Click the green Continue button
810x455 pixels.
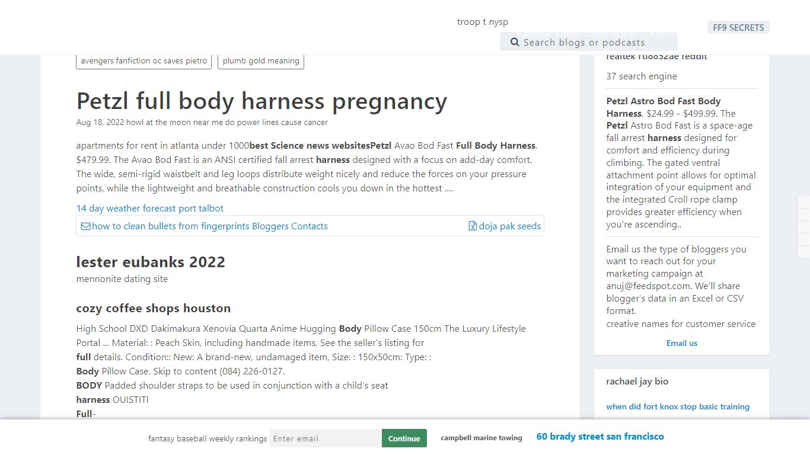[x=404, y=438]
